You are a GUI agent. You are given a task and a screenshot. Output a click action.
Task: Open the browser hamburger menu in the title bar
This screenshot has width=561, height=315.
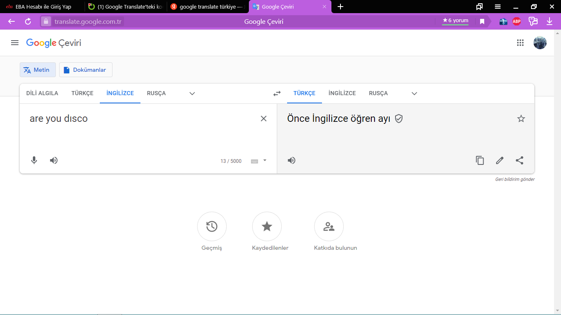click(498, 7)
